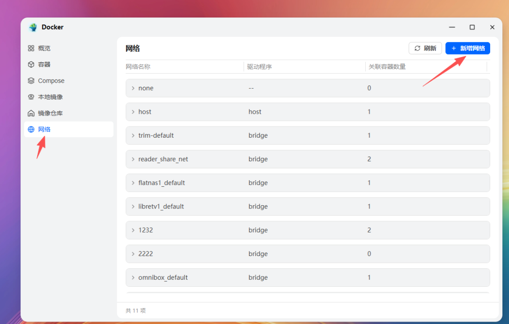Click the 容器 container cube icon
Screen dimensions: 509x324
(x=31, y=65)
